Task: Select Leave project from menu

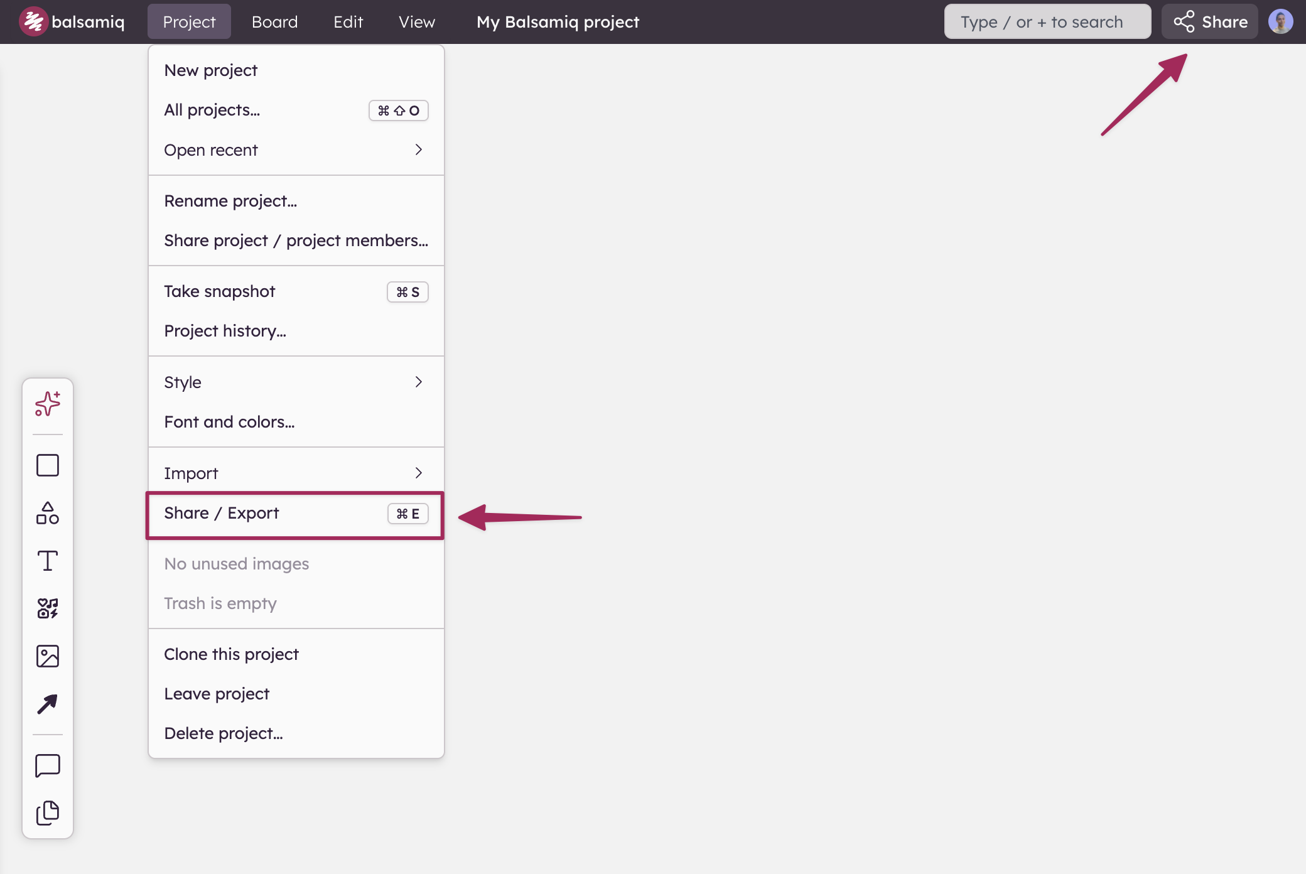Action: pos(296,694)
